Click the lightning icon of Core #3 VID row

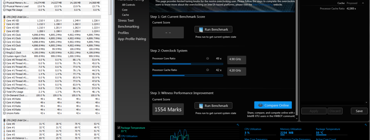[x=4, y=31]
